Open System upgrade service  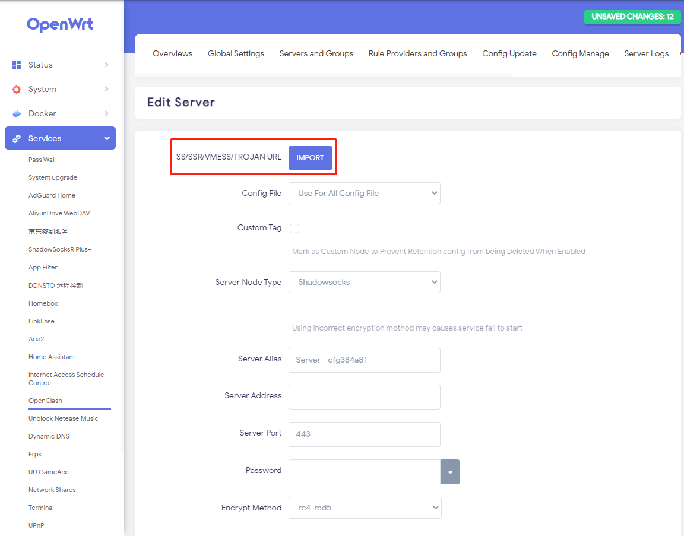[x=53, y=177]
